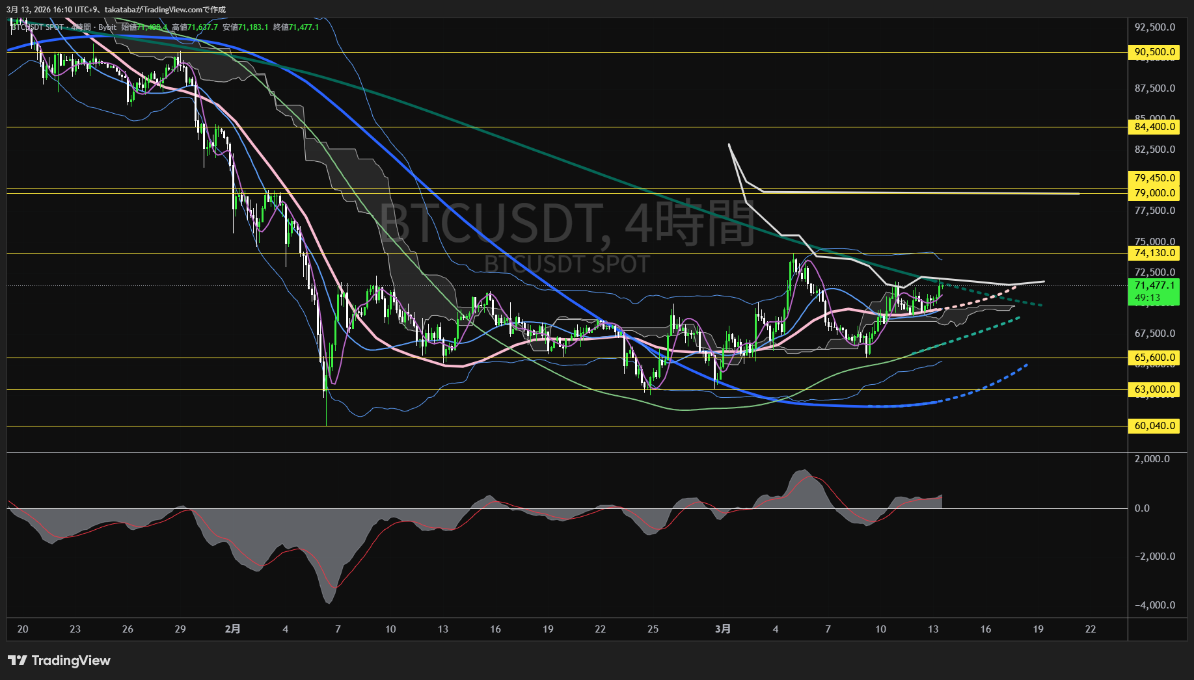Click the green current price label 71,477.1
The width and height of the screenshot is (1194, 680).
(1154, 285)
